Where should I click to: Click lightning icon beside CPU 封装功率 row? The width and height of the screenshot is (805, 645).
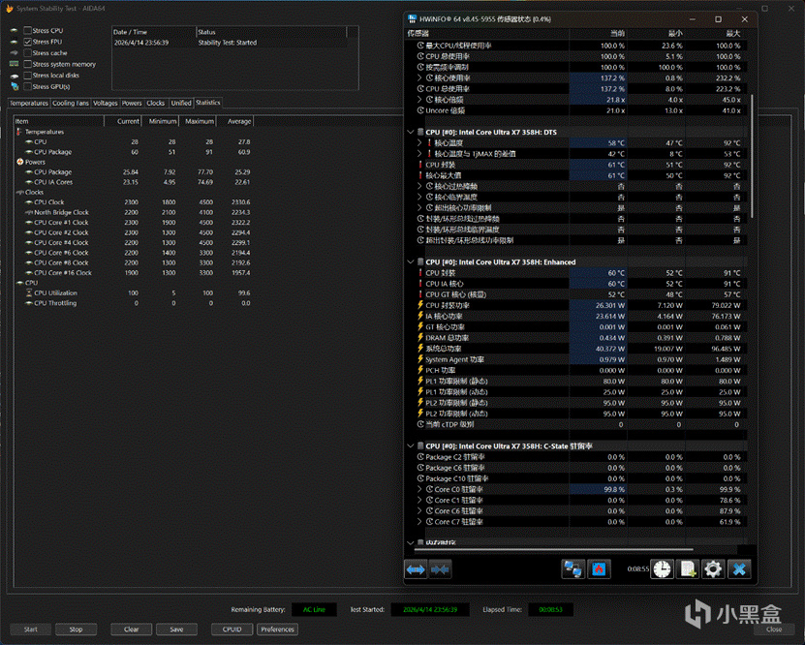pos(420,305)
